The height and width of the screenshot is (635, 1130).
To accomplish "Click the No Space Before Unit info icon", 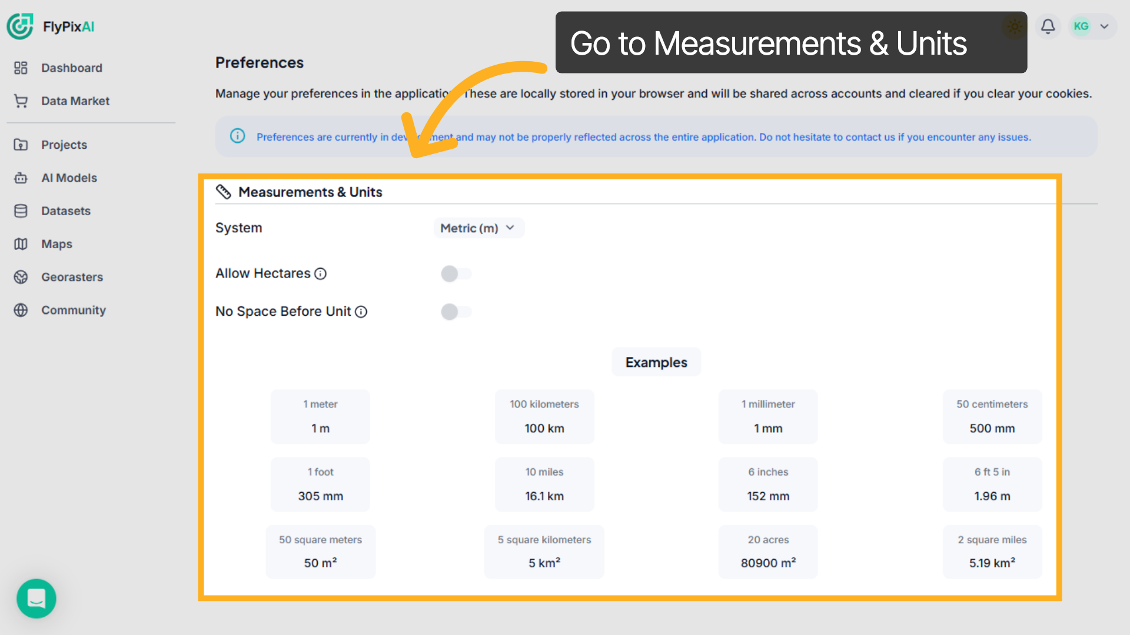I will point(361,312).
